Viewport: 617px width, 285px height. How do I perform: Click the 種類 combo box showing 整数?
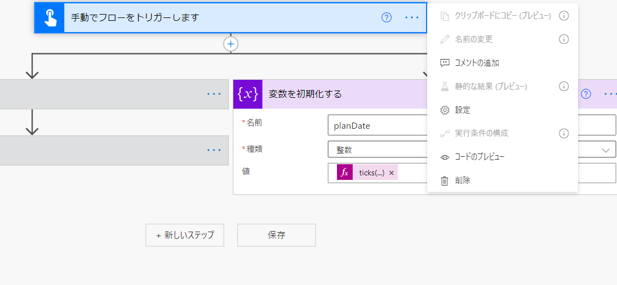point(472,150)
